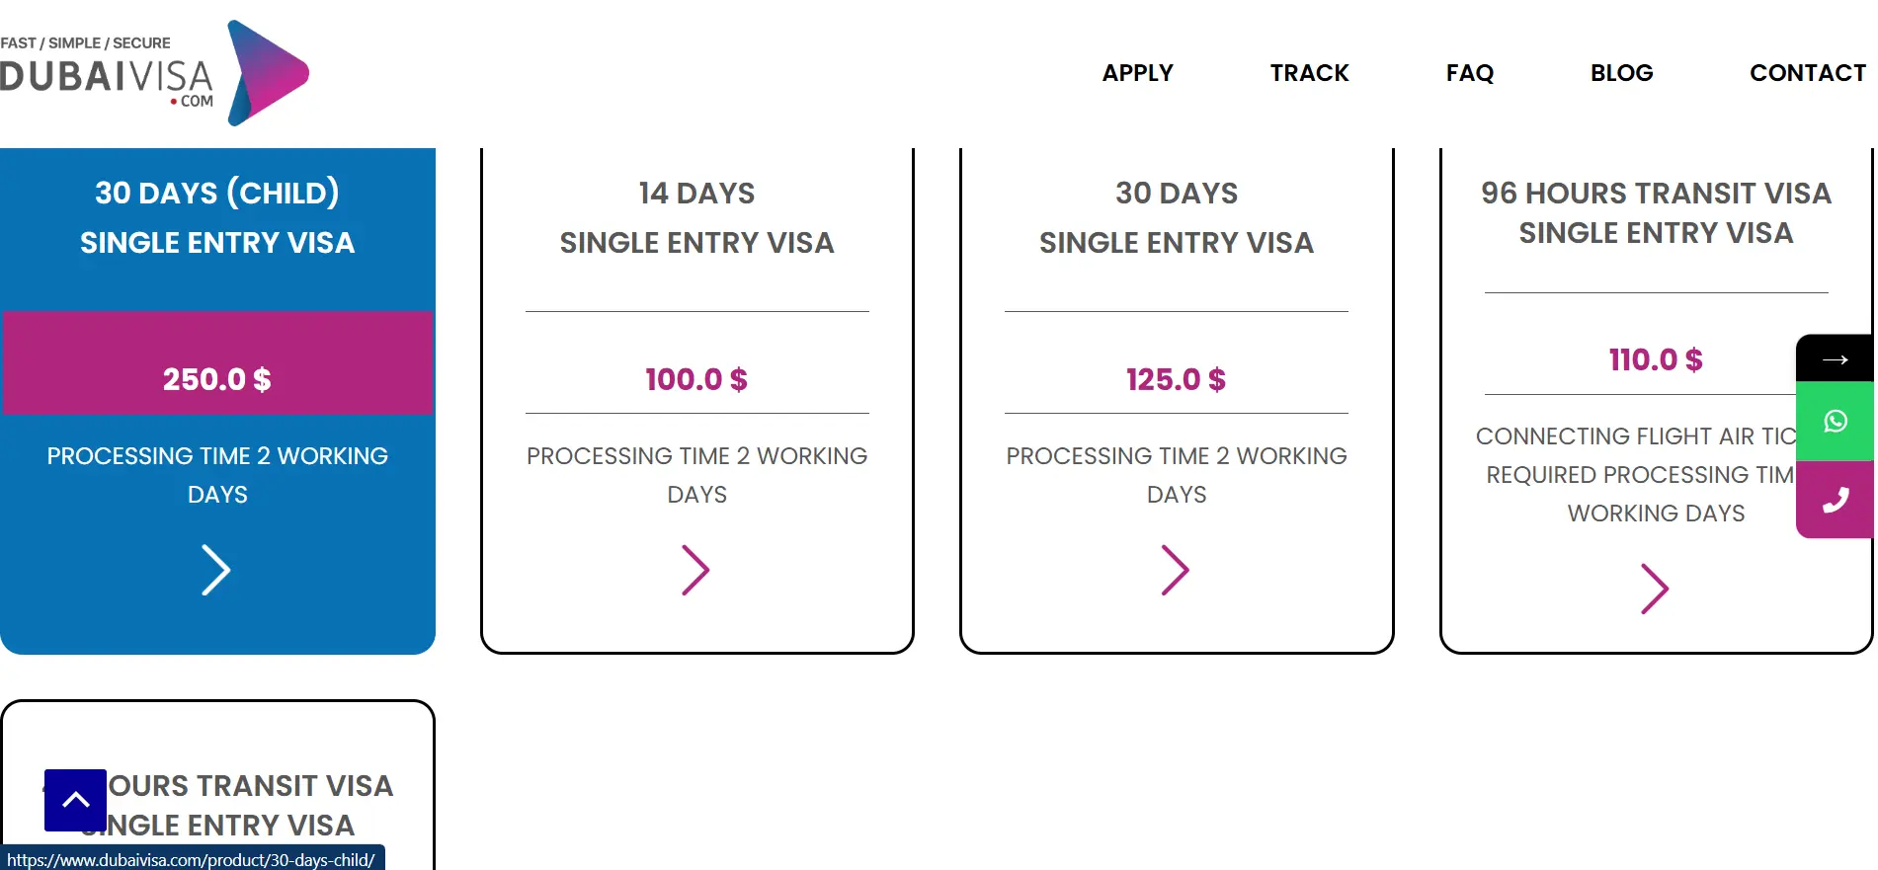Open the FAQ page

[1469, 73]
